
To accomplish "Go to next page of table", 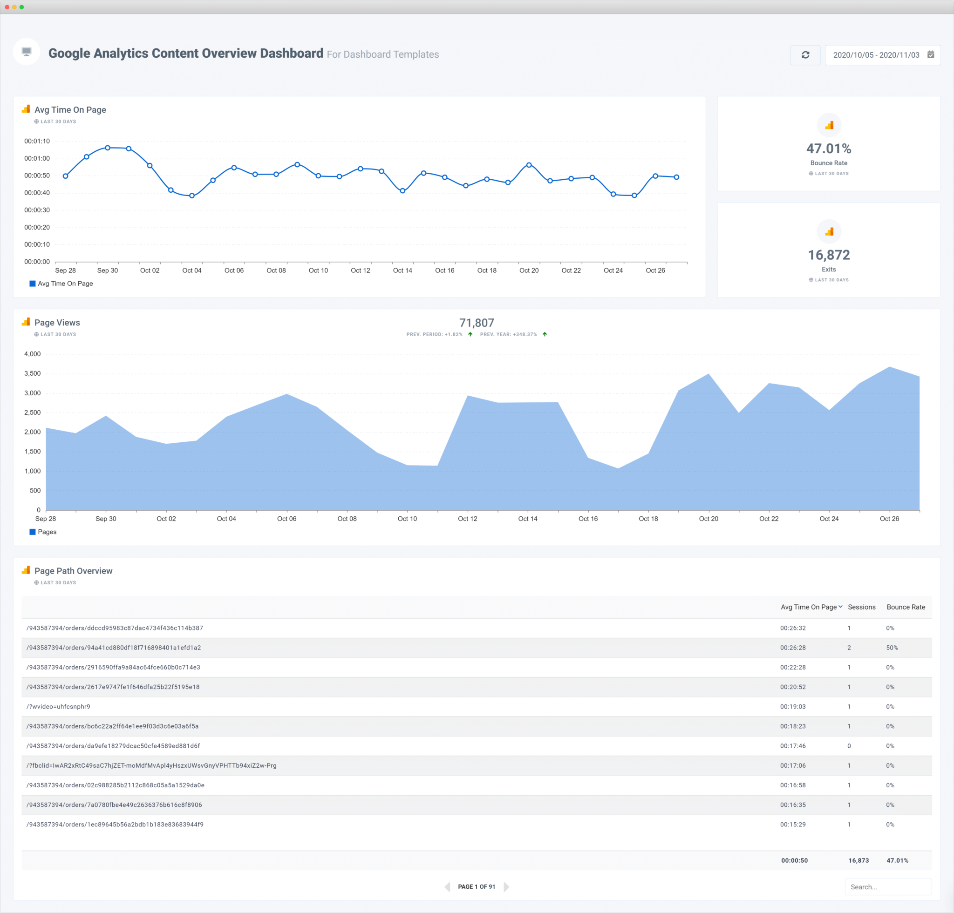I will coord(506,887).
